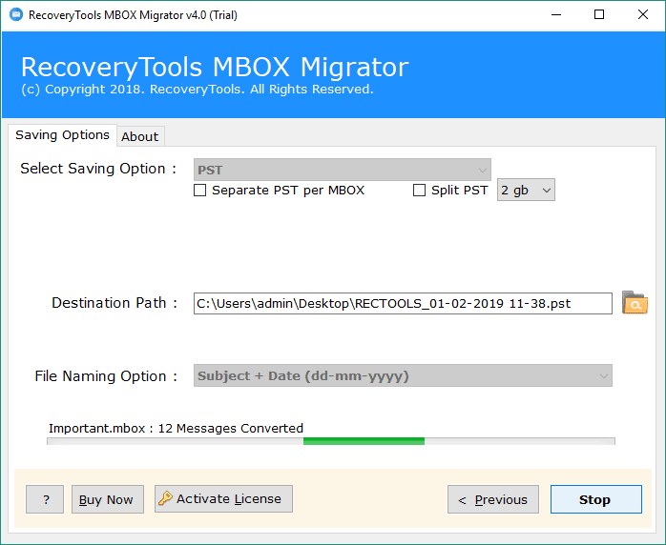
Task: Open help with the ? button
Action: (x=45, y=499)
